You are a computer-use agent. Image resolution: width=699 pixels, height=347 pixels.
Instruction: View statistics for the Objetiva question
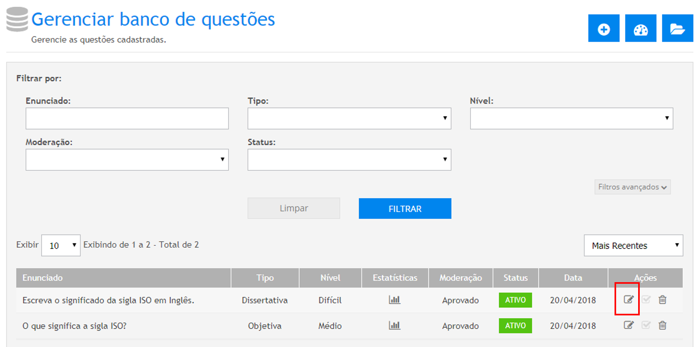click(x=394, y=325)
